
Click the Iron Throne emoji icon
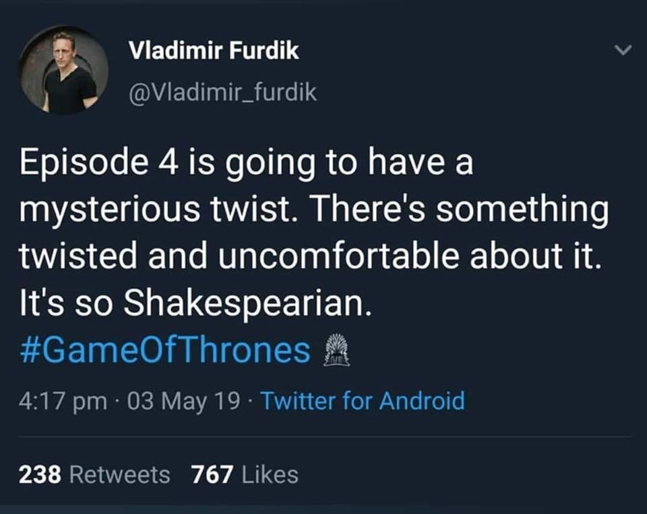337,351
